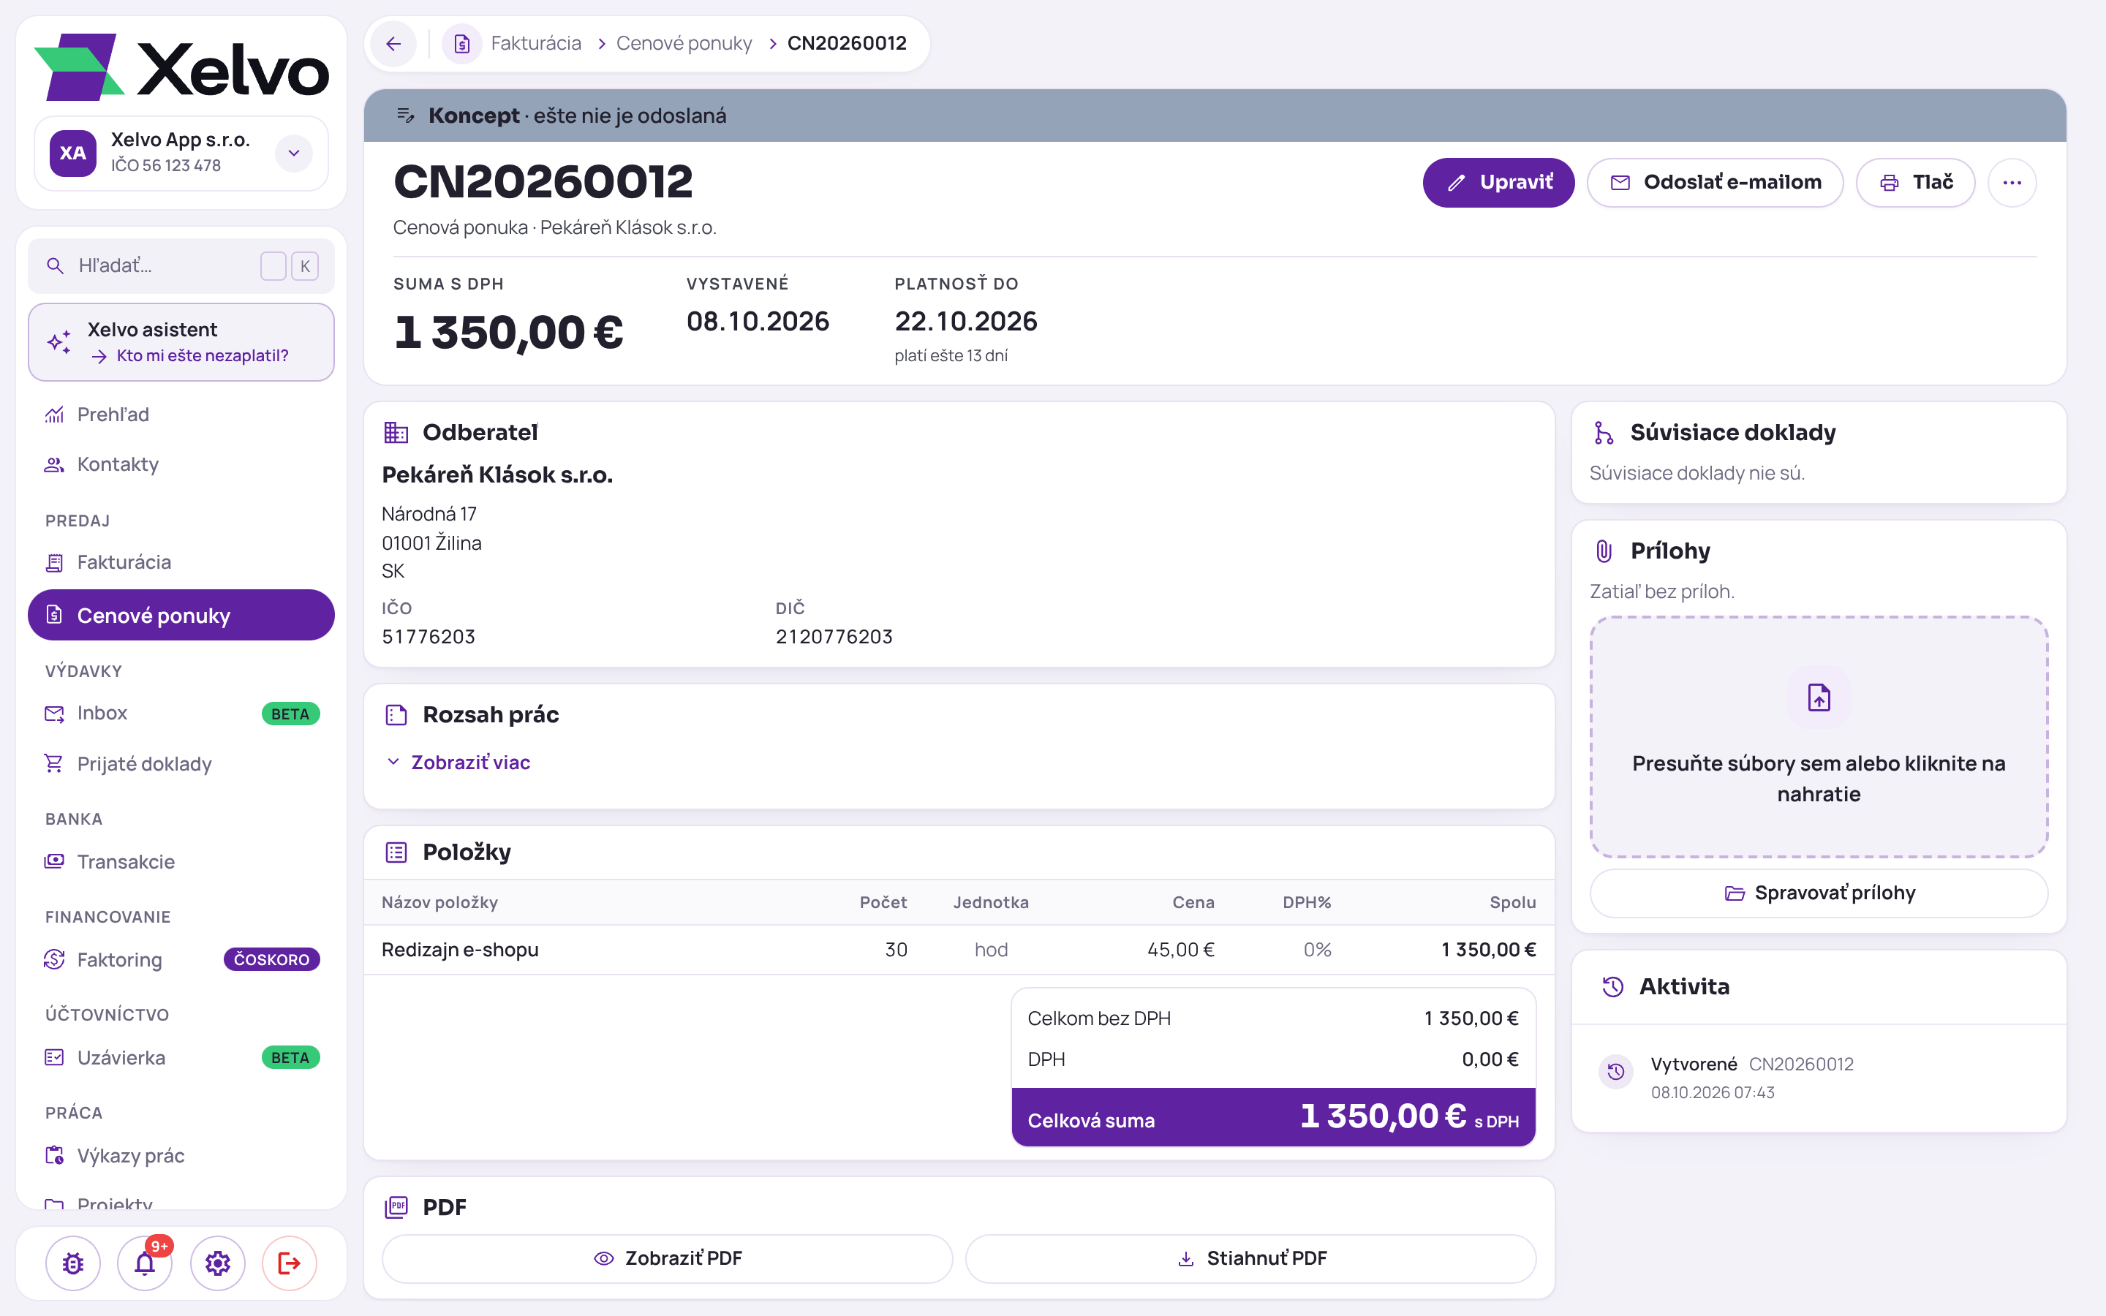This screenshot has height=1316, width=2106.
Task: Open the settings gear icon
Action: [x=218, y=1263]
